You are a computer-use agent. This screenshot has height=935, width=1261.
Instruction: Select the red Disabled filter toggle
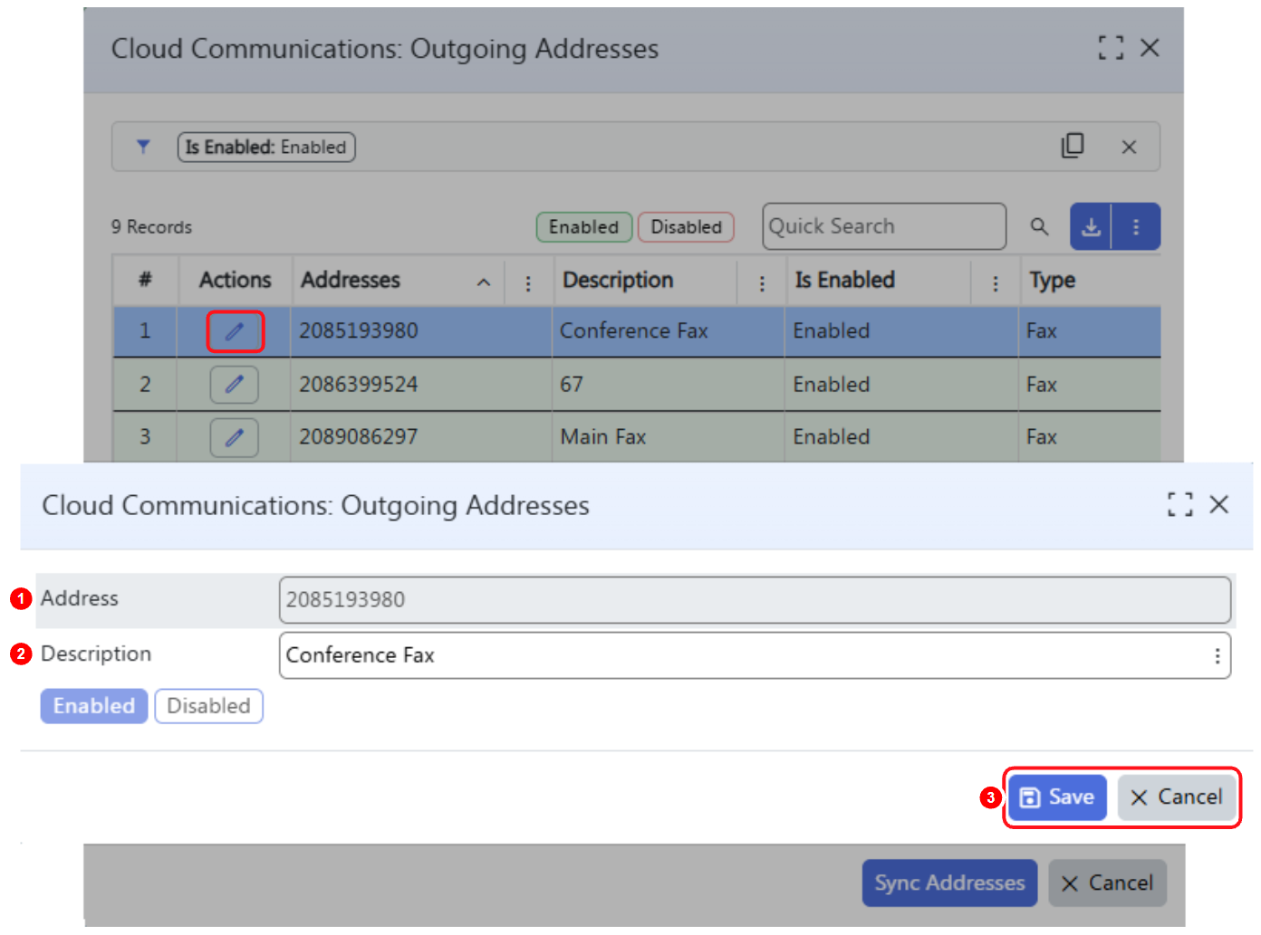(686, 226)
